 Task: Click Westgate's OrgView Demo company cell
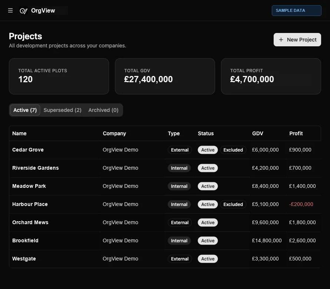coord(121,259)
